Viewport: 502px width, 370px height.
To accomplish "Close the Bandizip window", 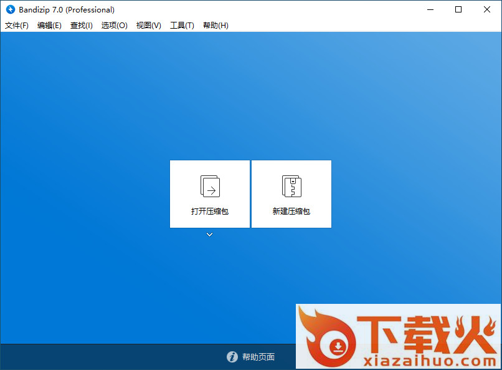I will (x=487, y=9).
